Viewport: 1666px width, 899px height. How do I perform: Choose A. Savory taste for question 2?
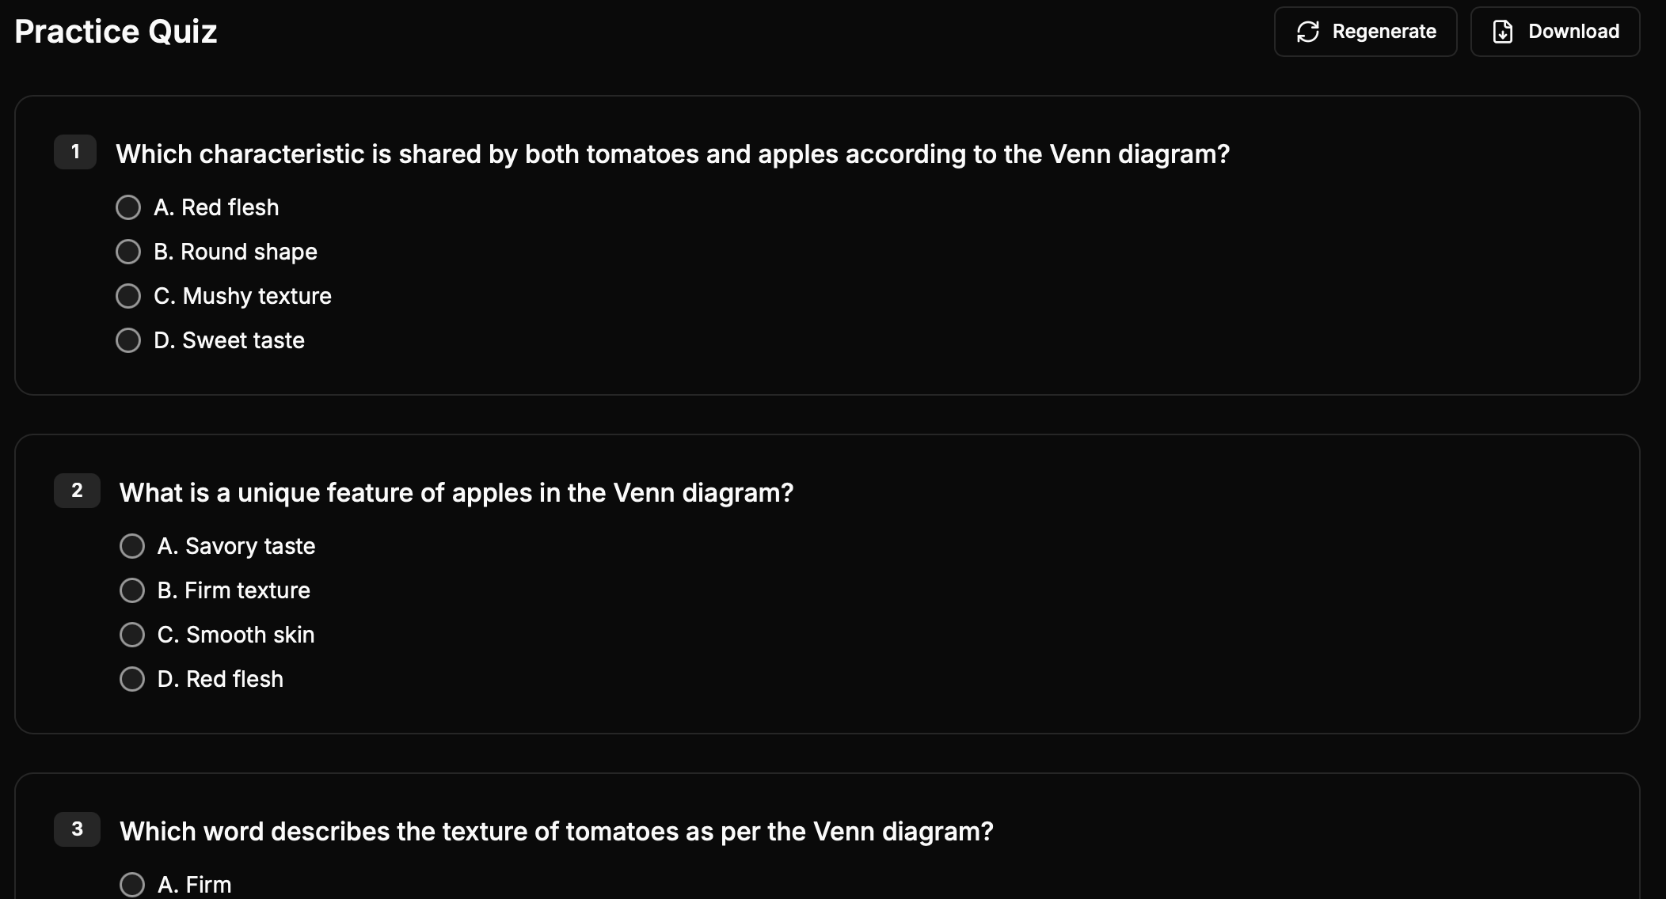132,546
